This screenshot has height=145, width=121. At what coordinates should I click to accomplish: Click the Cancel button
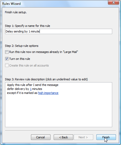click(x=41, y=137)
